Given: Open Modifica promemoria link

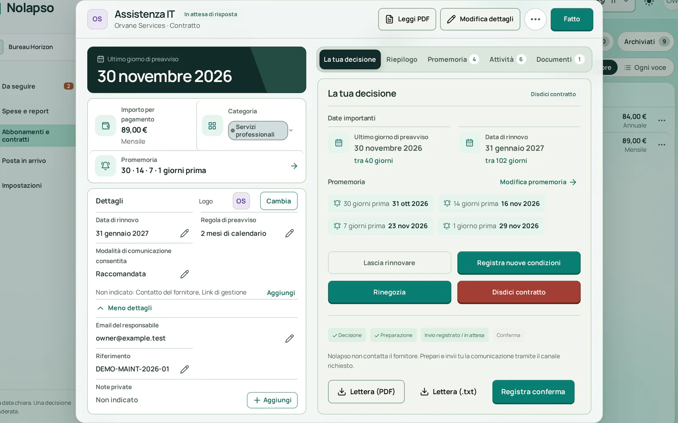Looking at the screenshot, I should pyautogui.click(x=538, y=182).
